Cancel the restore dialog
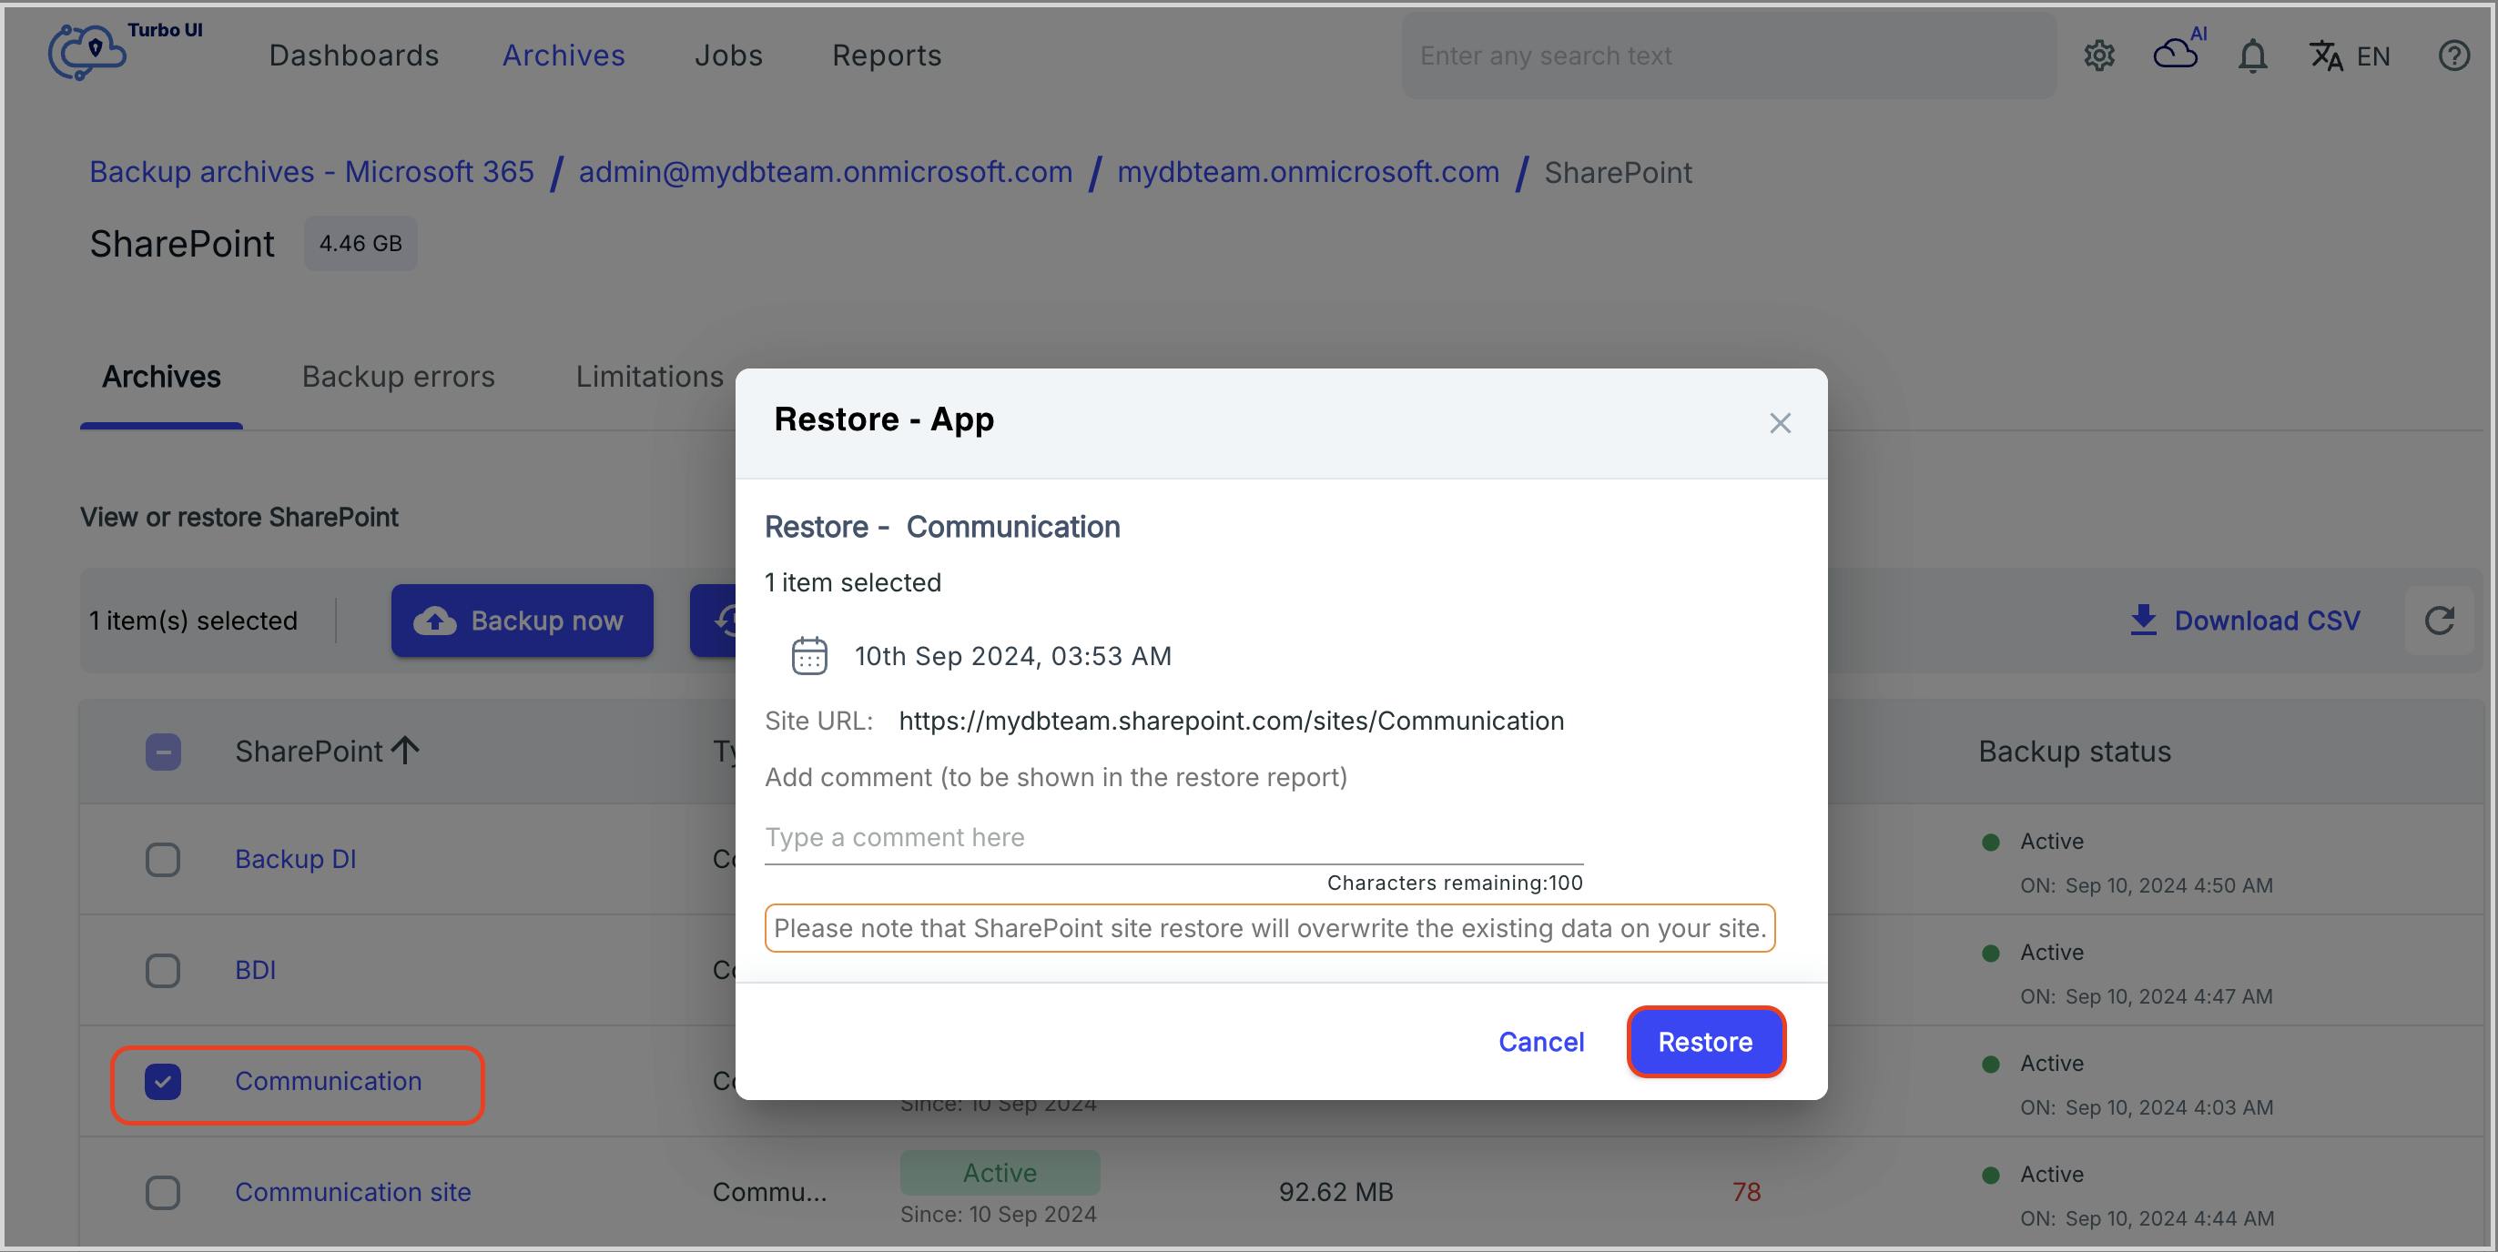This screenshot has height=1252, width=2498. point(1541,1042)
